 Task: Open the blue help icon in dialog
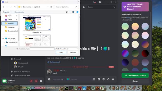77,12
